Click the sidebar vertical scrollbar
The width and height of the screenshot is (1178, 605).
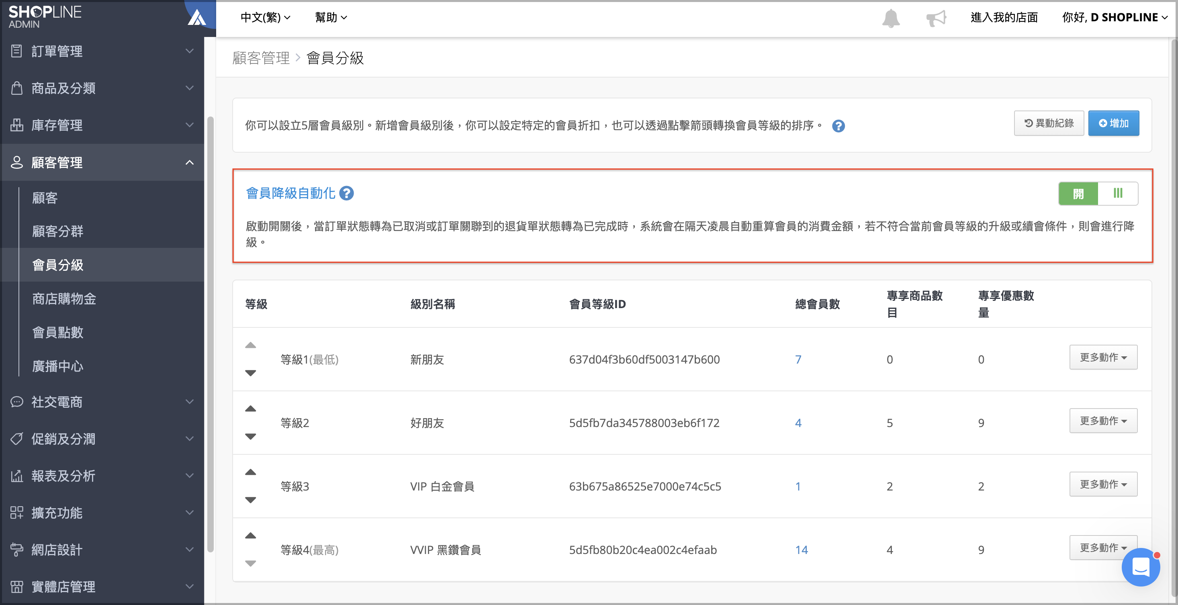[210, 334]
